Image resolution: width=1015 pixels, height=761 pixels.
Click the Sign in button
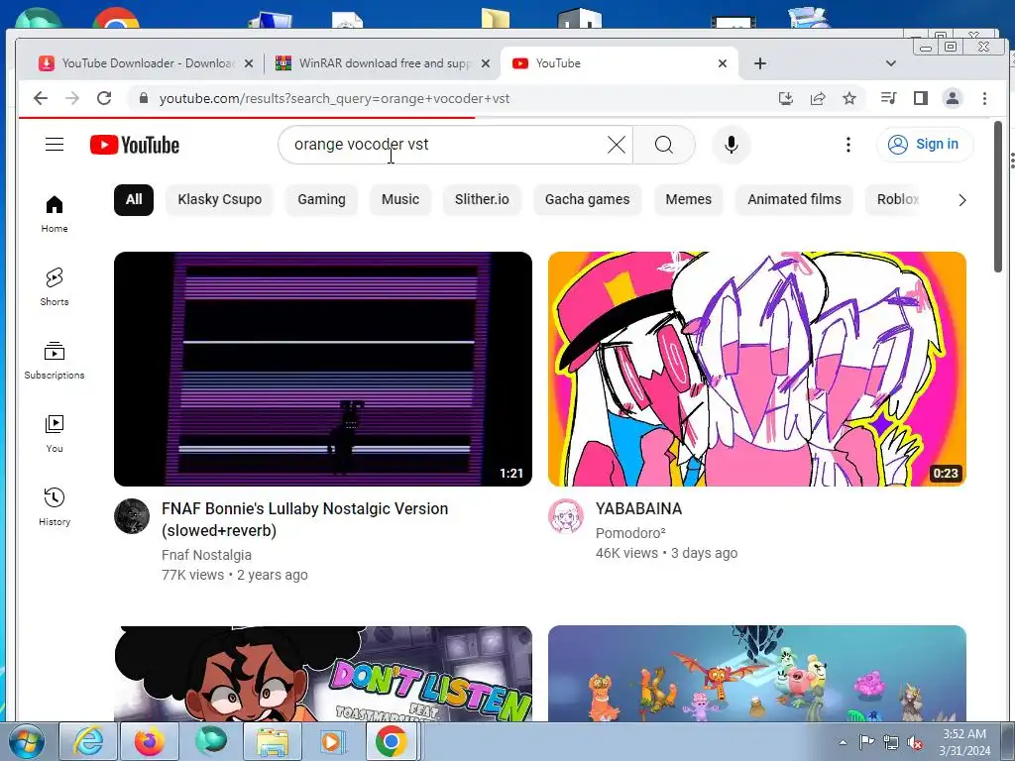point(925,145)
